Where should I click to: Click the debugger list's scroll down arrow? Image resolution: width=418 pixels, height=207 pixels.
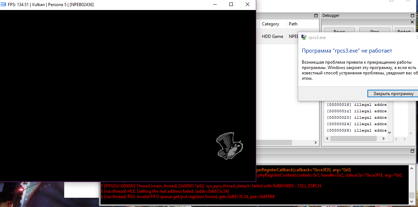[x=389, y=132]
